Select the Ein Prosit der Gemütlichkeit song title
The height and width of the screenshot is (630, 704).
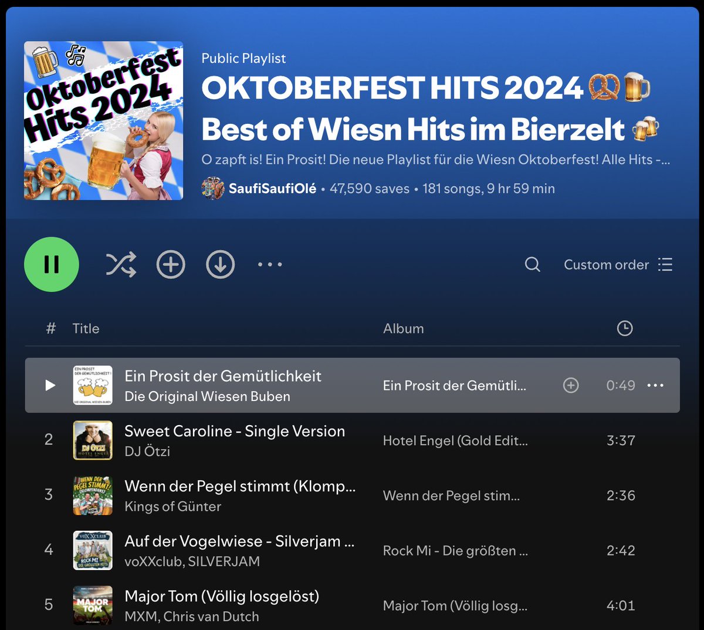click(x=223, y=376)
